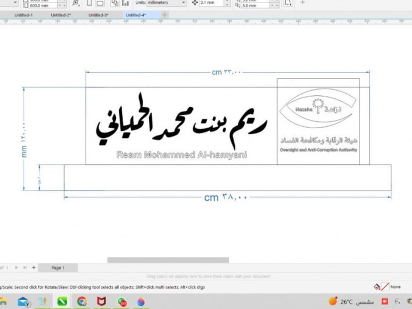Click the page height 600.0 mm field

click(43, 5)
